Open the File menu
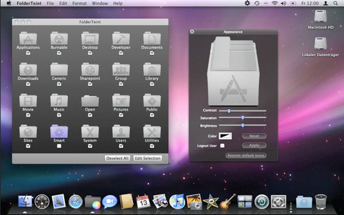The image size is (344, 215). [50, 4]
